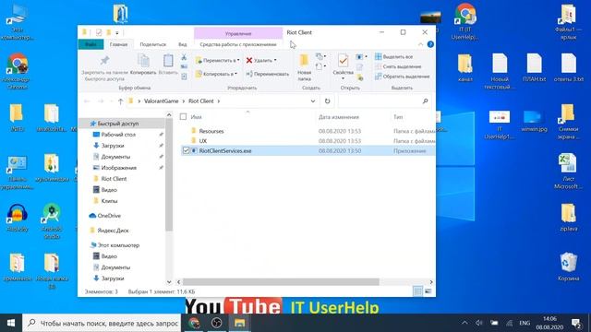
Task: Click the horizontal scrollbar in the file list
Action: coord(281,281)
